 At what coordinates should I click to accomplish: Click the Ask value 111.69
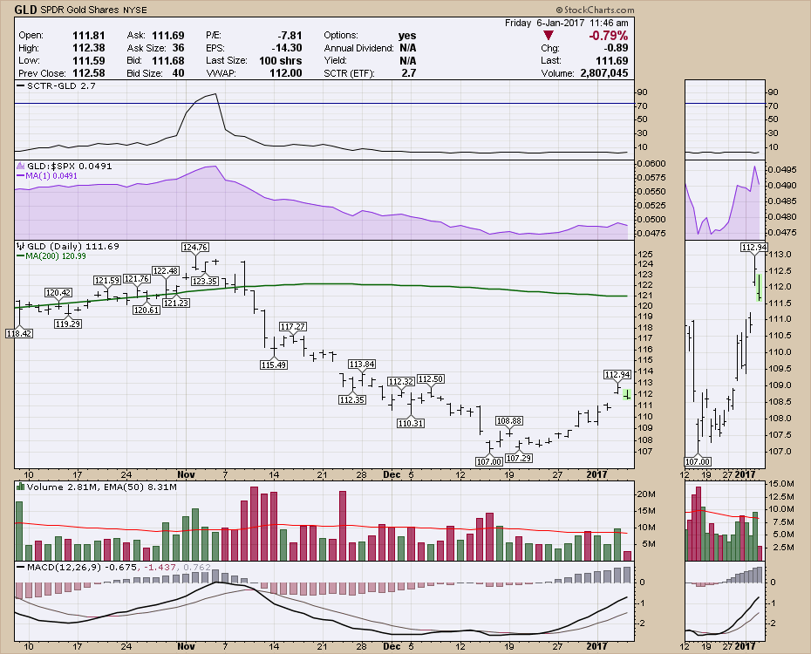[168, 36]
